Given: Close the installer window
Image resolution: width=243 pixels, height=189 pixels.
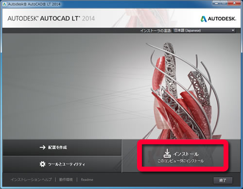Looking at the screenshot, I should click(x=234, y=3).
